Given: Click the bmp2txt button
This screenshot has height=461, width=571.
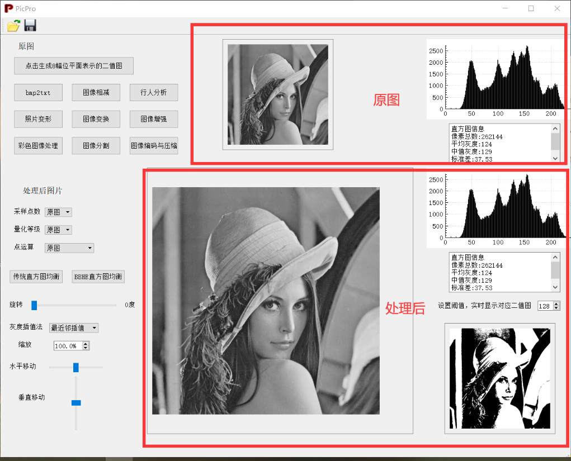Looking at the screenshot, I should (x=38, y=92).
